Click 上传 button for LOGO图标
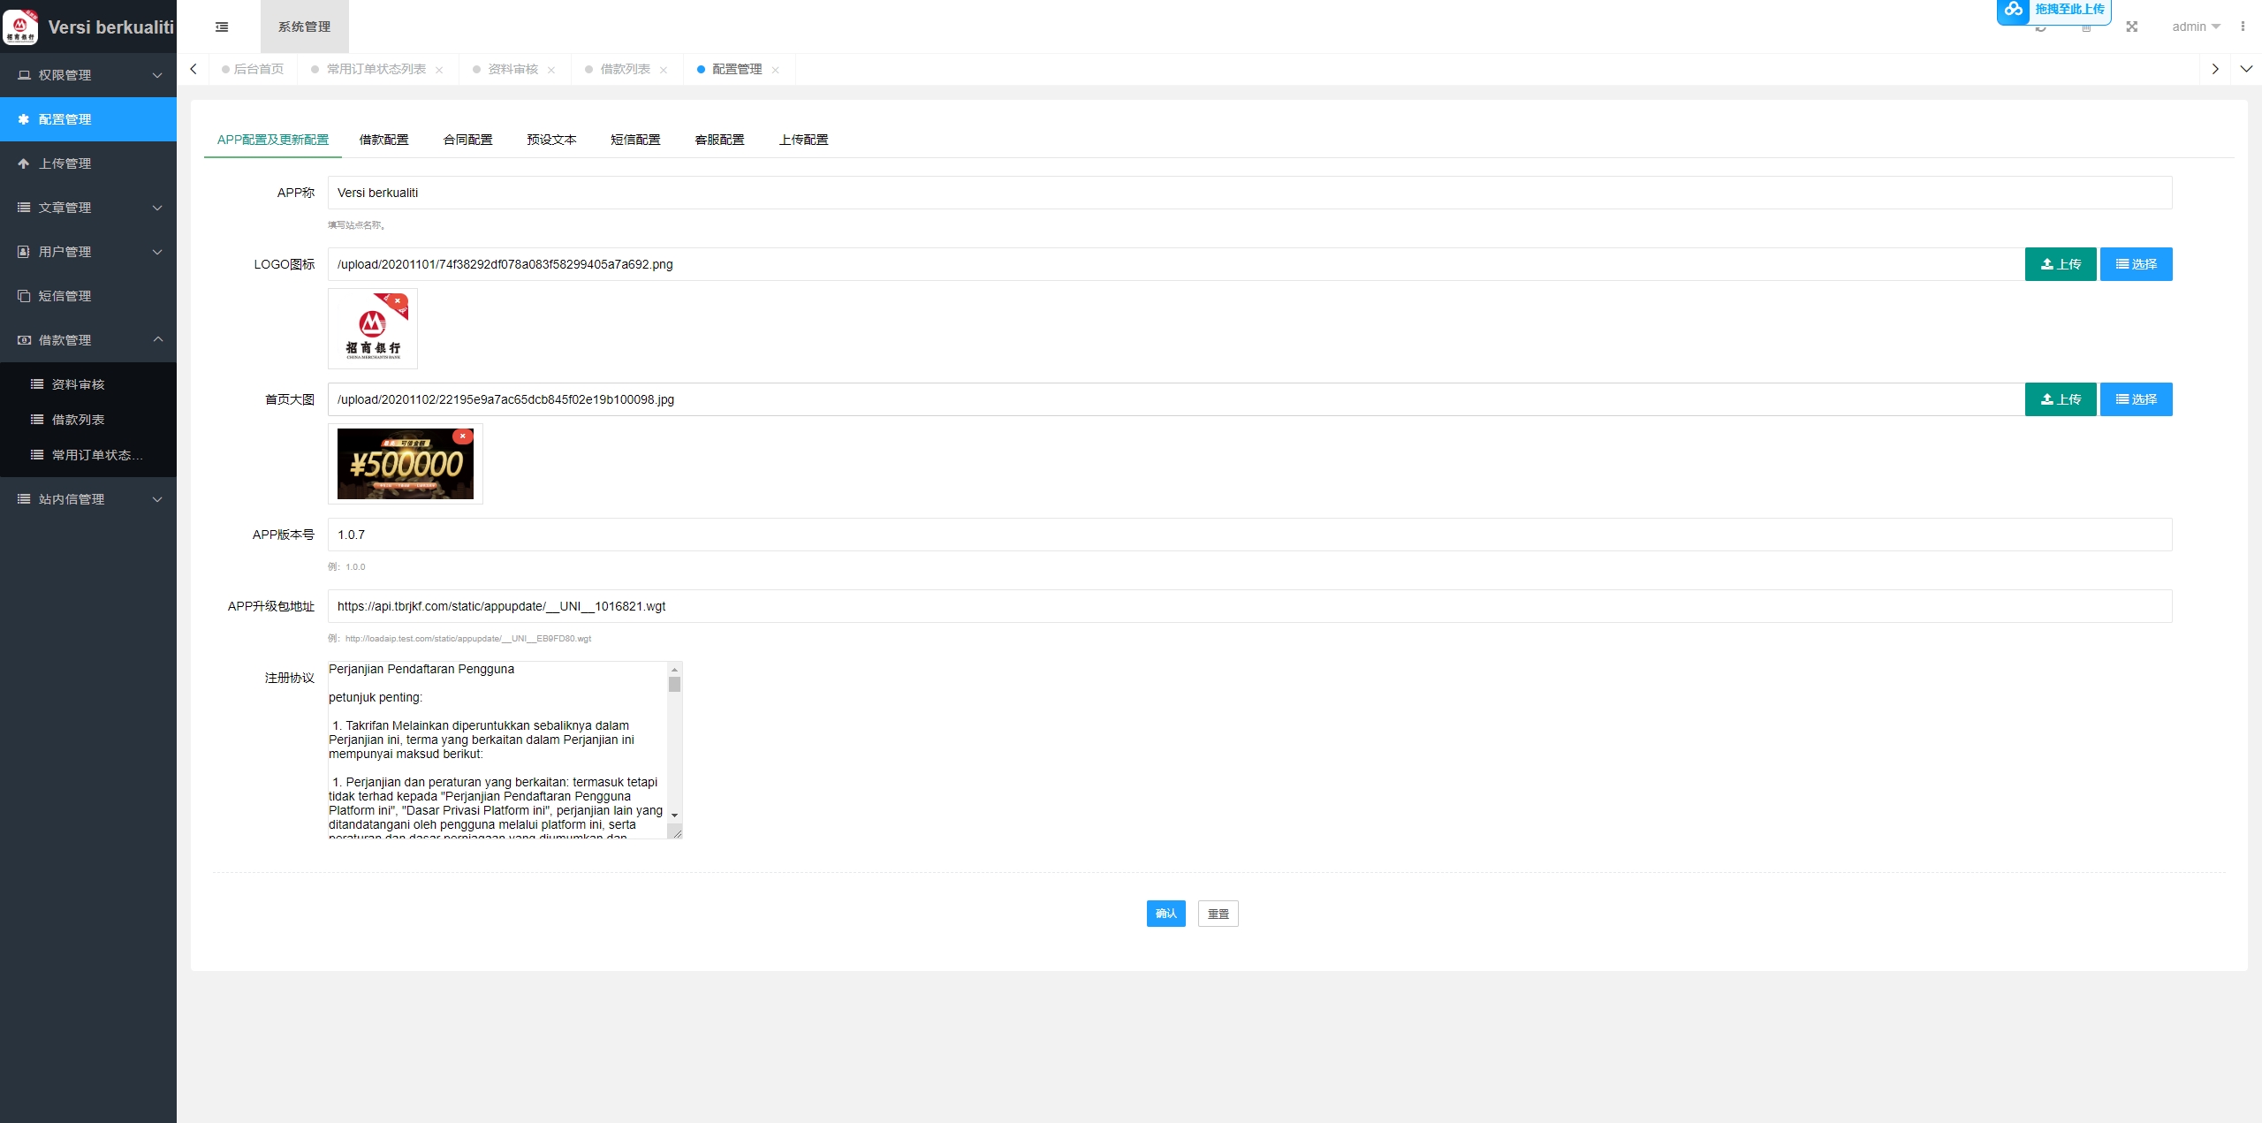The height and width of the screenshot is (1123, 2262). click(x=2061, y=264)
